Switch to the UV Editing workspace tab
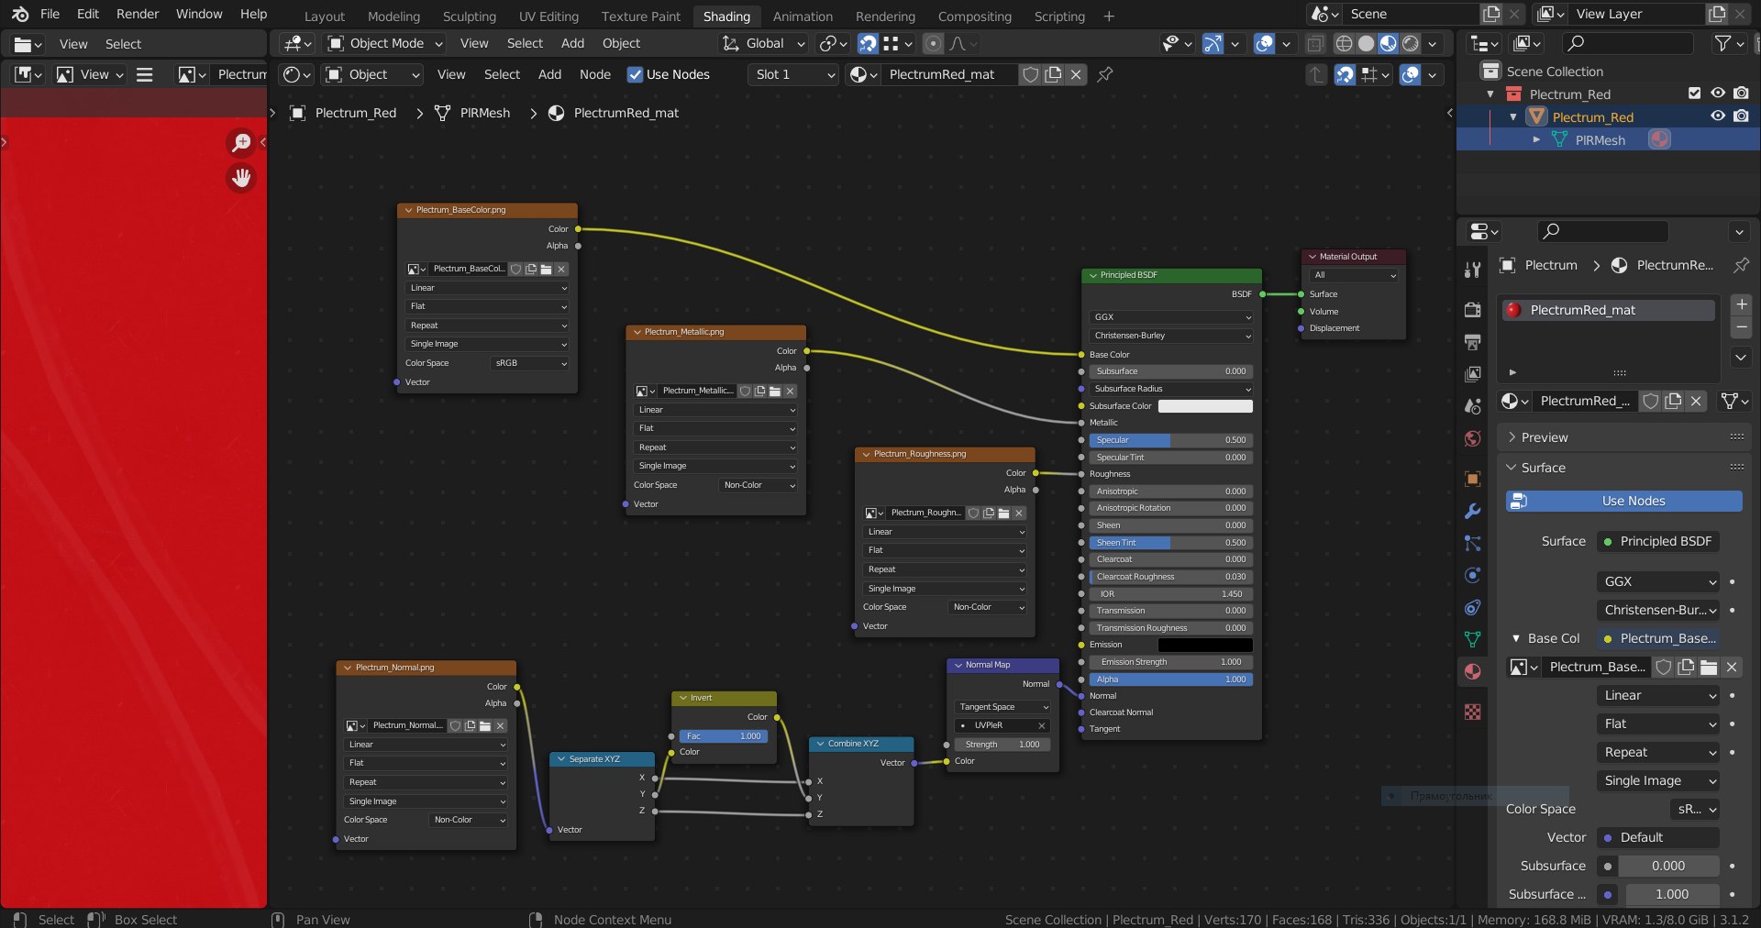 click(548, 16)
